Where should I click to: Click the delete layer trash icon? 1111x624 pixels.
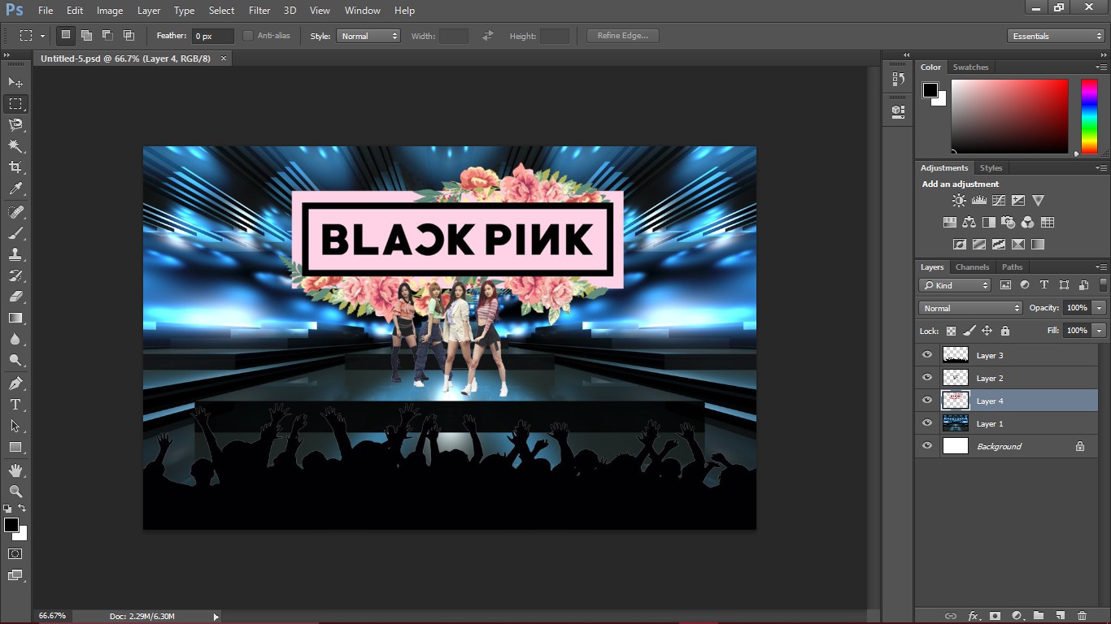coord(1082,616)
